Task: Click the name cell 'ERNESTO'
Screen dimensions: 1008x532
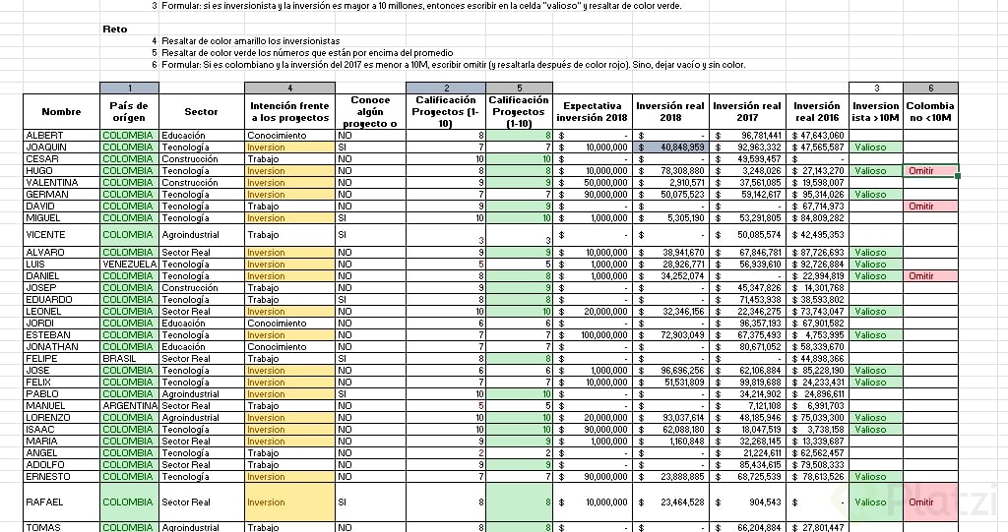Action: tap(62, 477)
